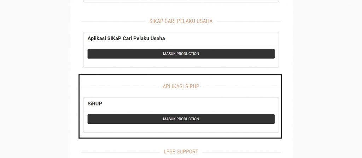Click divider line left of 'SIKAP CARI PELAKU USAHA'
362x158 pixels.
pyautogui.click(x=113, y=22)
